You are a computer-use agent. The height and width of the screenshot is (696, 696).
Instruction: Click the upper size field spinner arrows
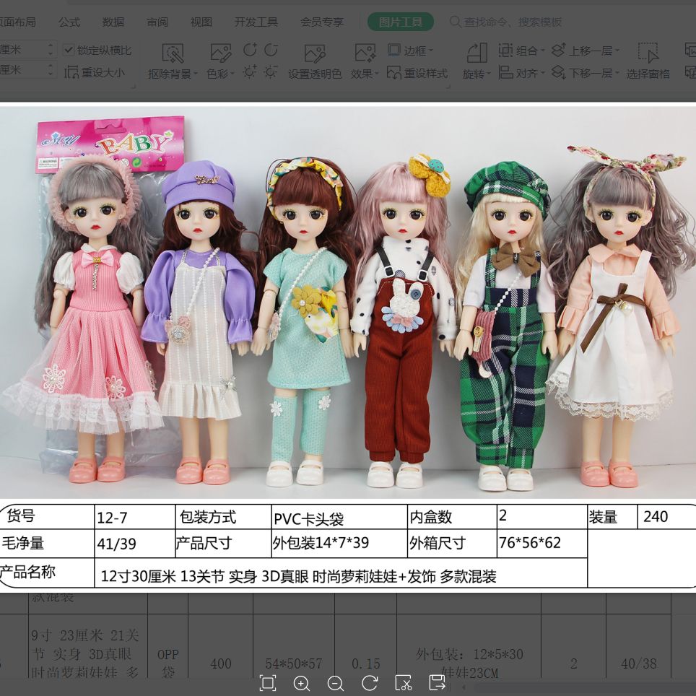[x=51, y=49]
